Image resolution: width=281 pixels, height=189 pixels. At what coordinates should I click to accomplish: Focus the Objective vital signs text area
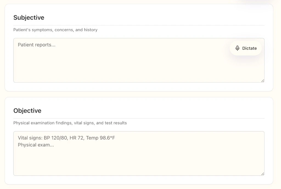[139, 153]
